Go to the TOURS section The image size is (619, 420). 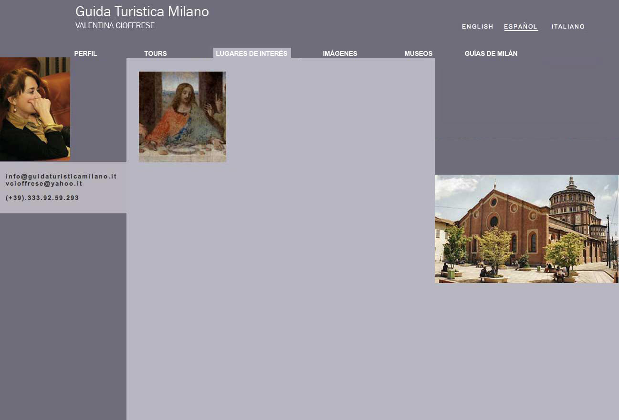pos(156,53)
